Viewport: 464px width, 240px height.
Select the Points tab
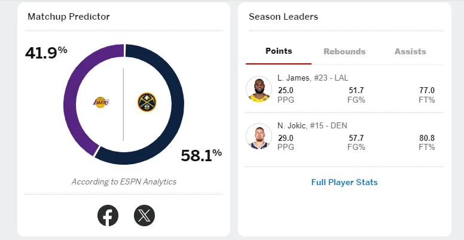click(279, 51)
